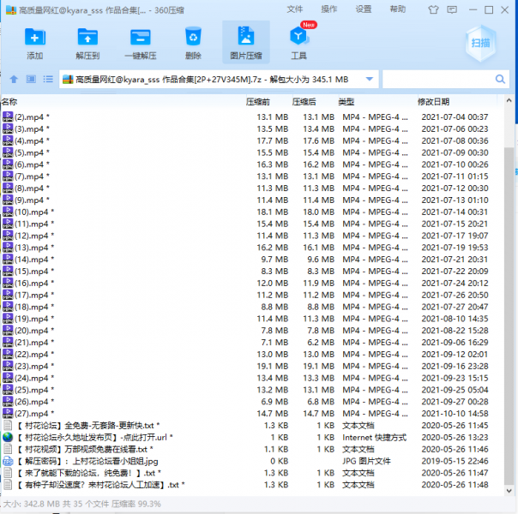The image size is (518, 514).
Task: Click the 一键解压 (One-click extract) icon
Action: (140, 43)
